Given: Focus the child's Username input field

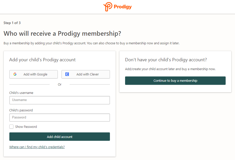Looking at the screenshot, I should pyautogui.click(x=60, y=100).
